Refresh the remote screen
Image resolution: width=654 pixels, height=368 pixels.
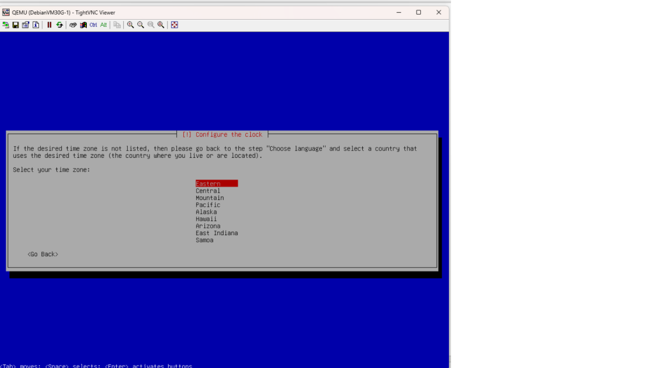pos(59,25)
